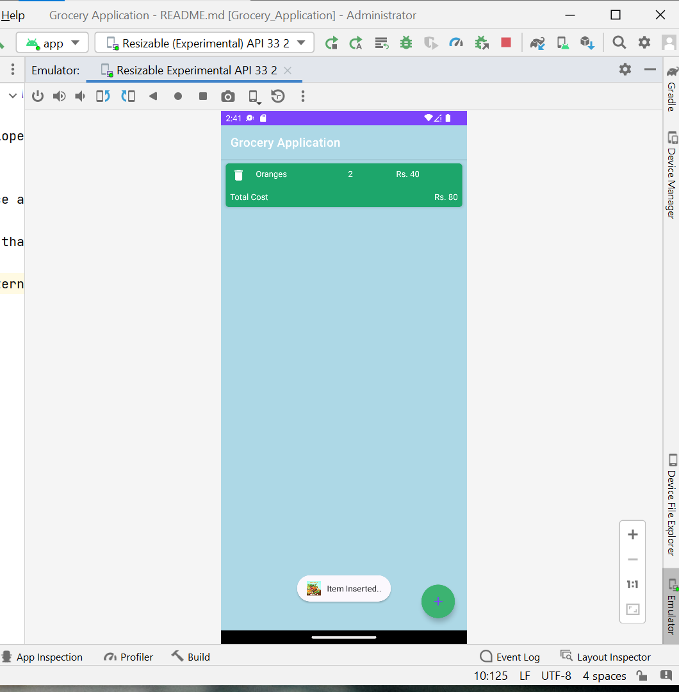
Task: Open the Help menu
Action: click(x=12, y=15)
